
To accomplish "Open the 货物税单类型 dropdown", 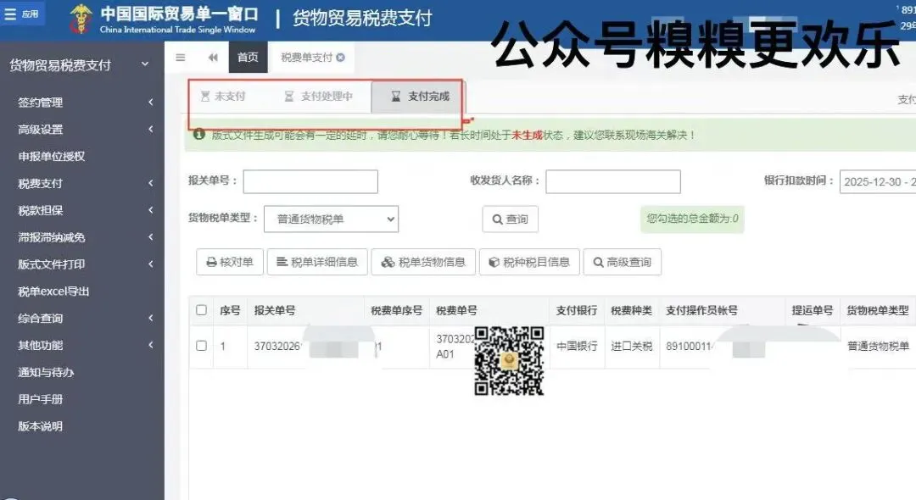I will [x=332, y=219].
